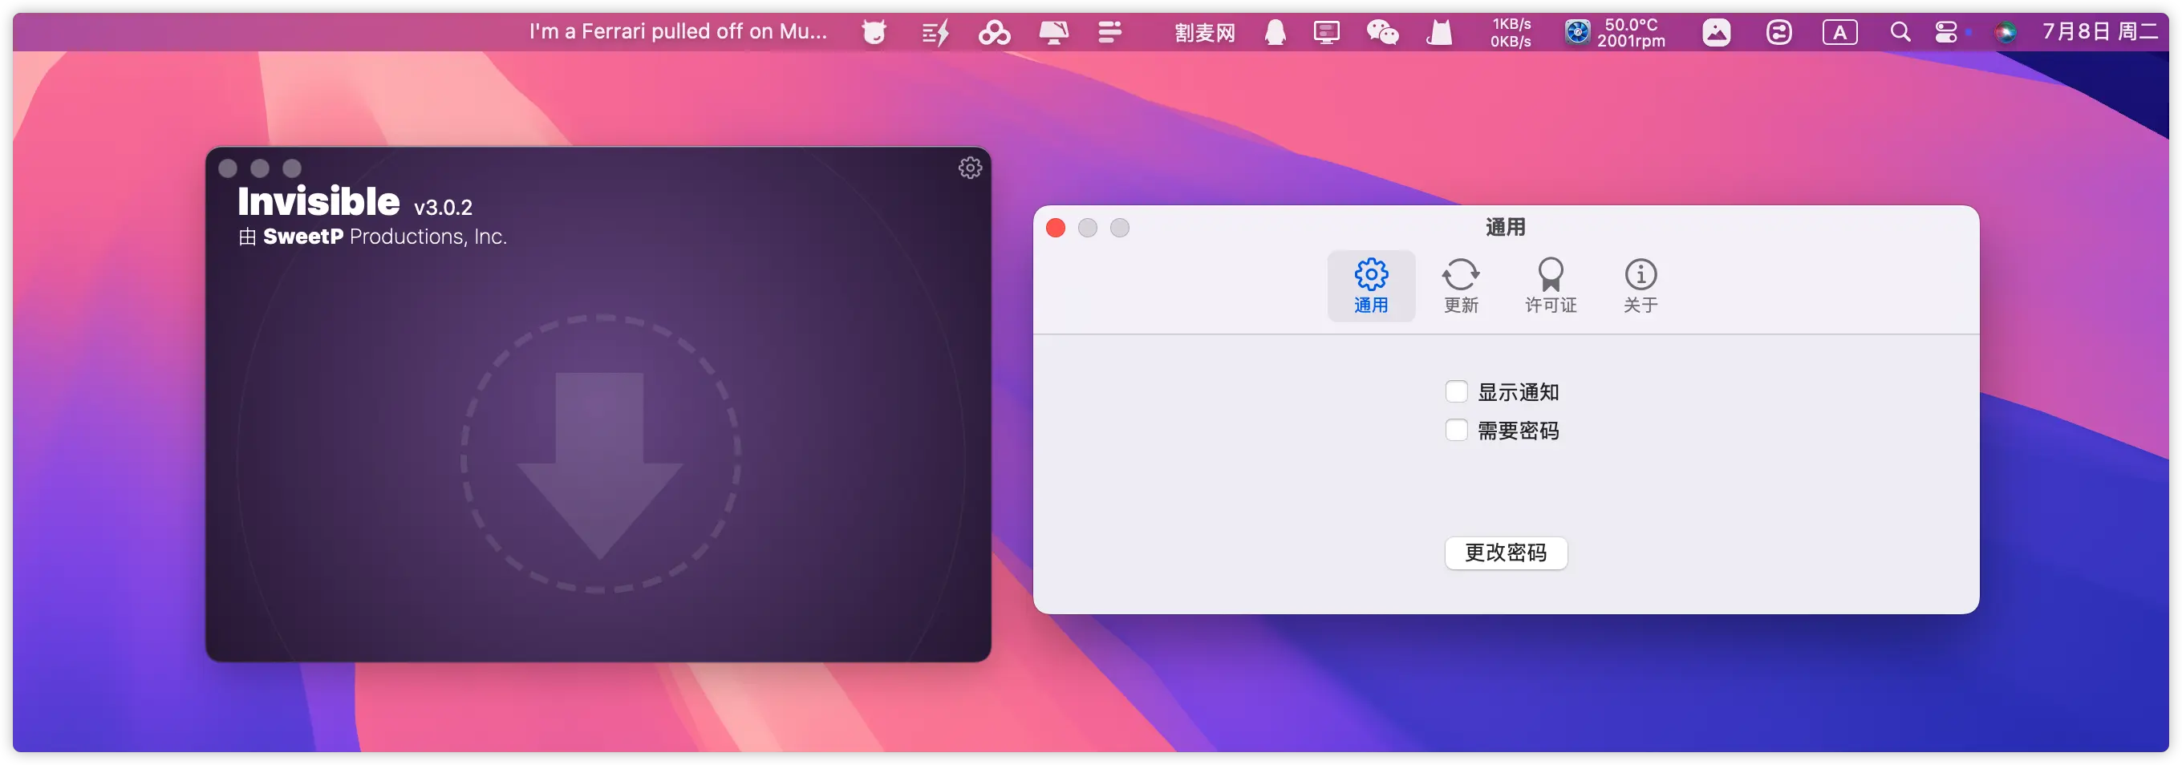The height and width of the screenshot is (765, 2182).
Task: Toggle the 需要密码 checkbox
Action: (x=1456, y=431)
